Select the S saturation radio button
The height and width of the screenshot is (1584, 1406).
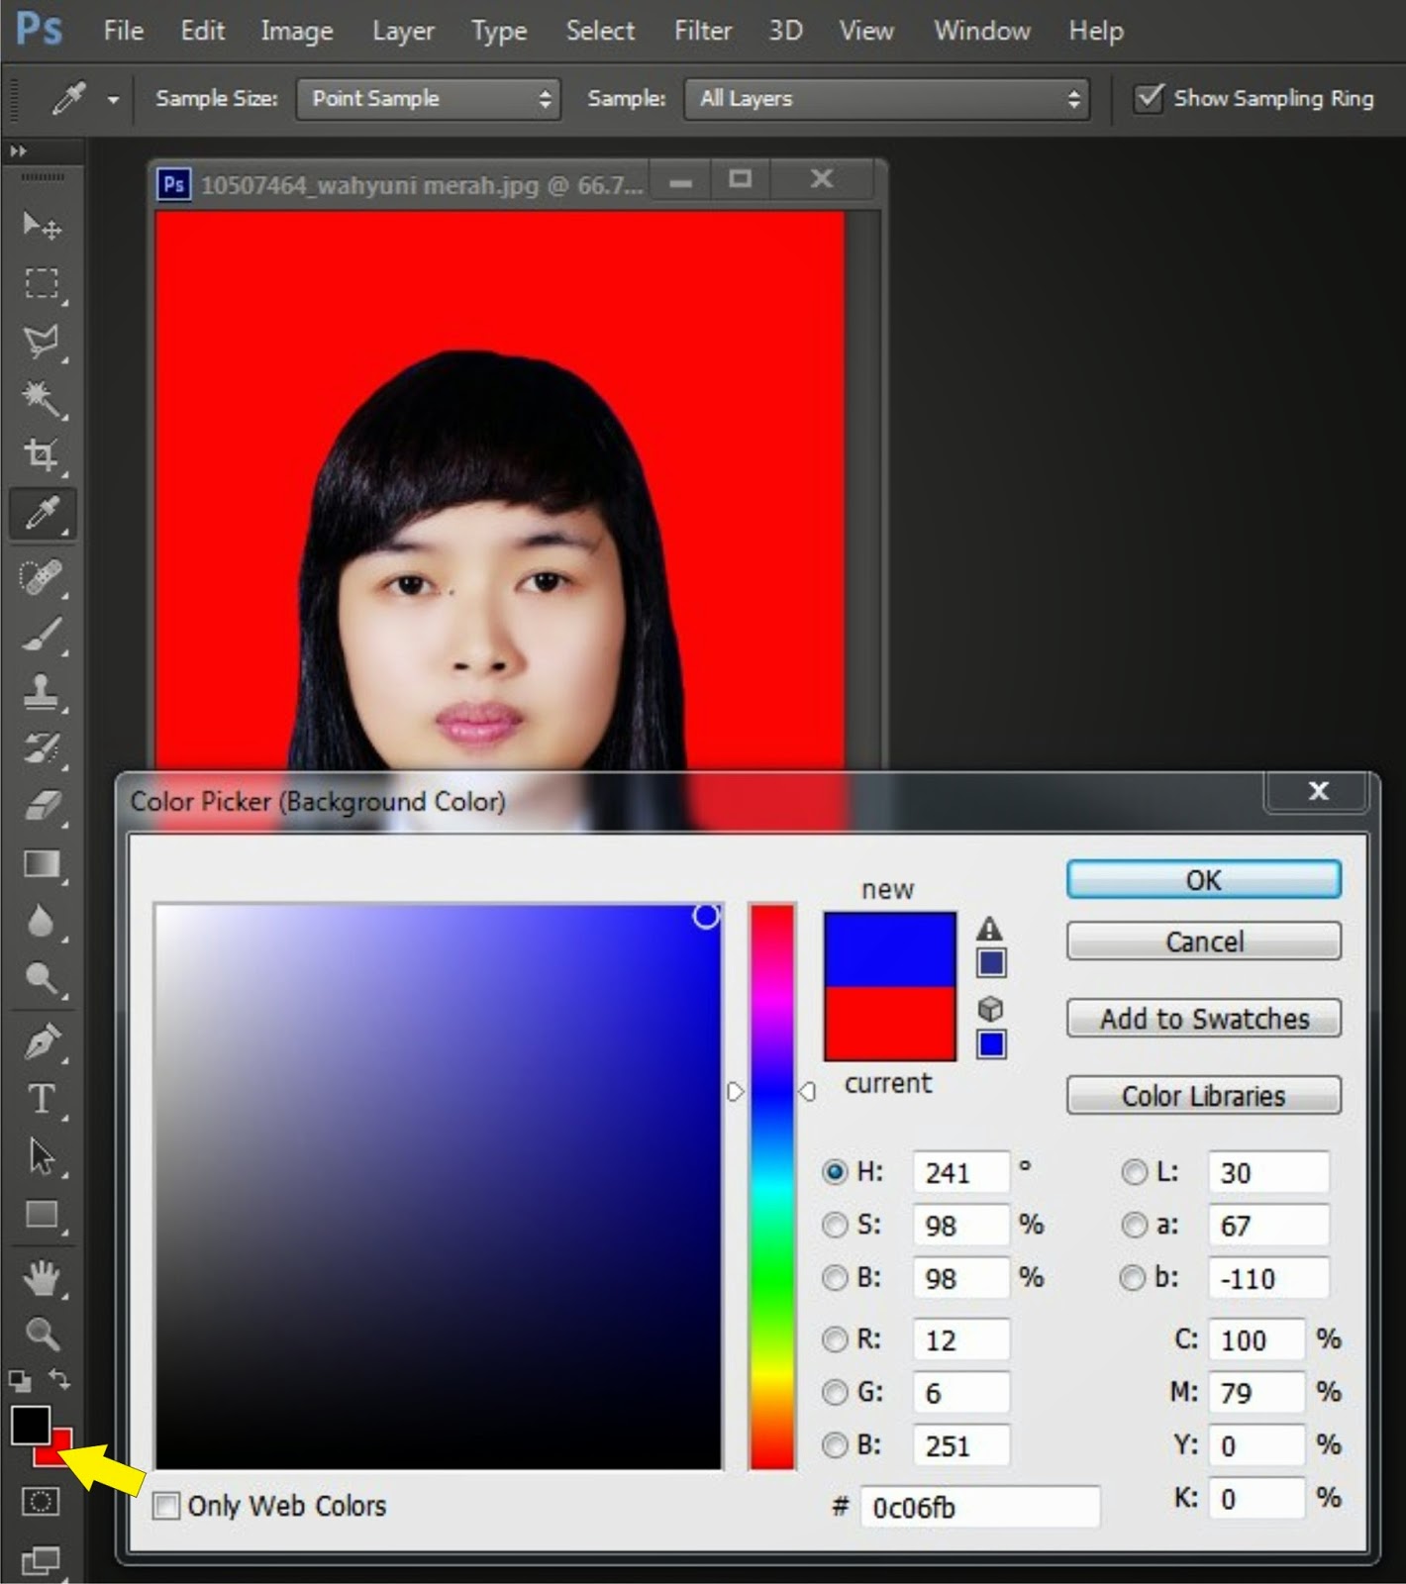click(835, 1226)
